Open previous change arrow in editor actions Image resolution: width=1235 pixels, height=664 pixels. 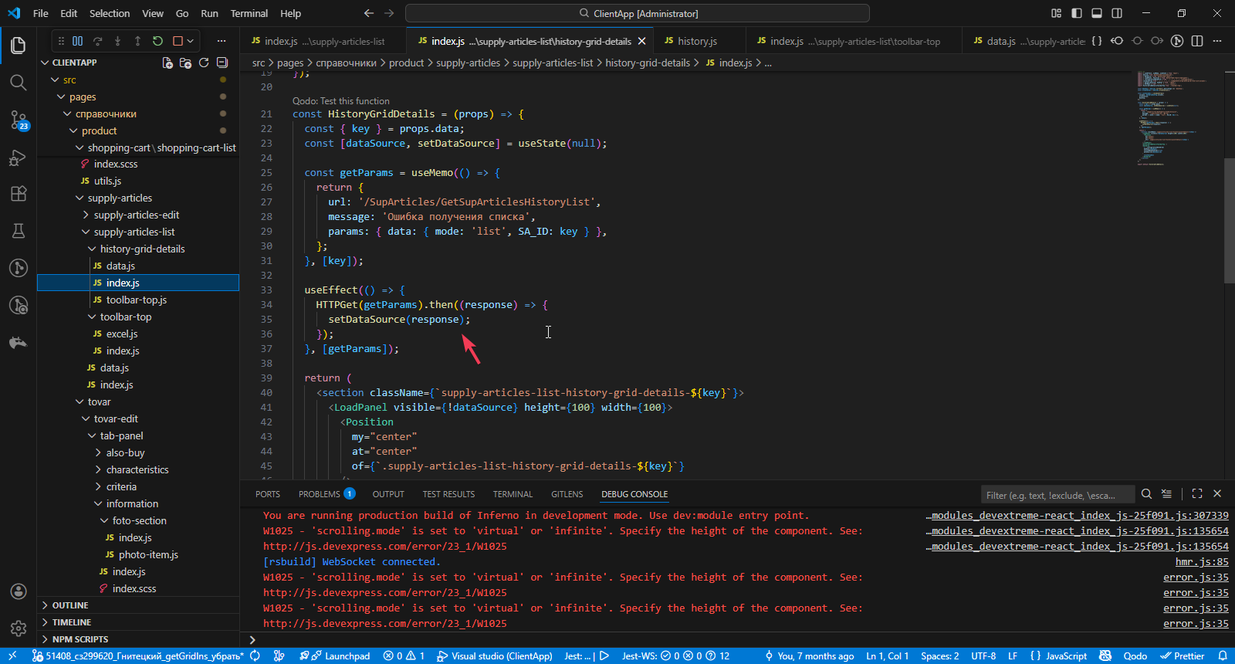1117,41
